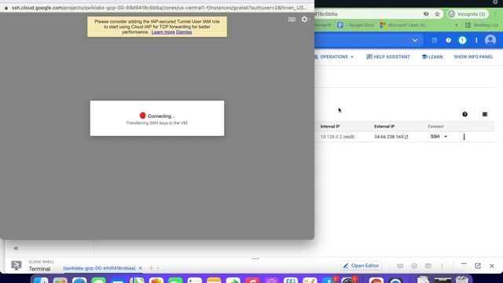View the notifications badge showing 1

click(x=462, y=40)
